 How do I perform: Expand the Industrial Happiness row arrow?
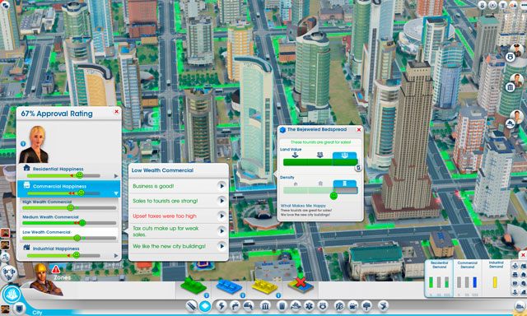click(x=116, y=256)
